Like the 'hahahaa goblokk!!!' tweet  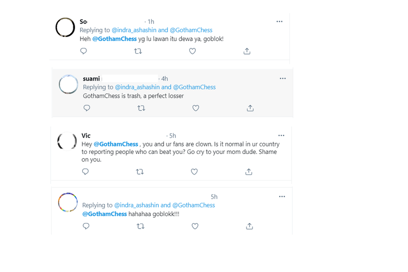tap(195, 226)
